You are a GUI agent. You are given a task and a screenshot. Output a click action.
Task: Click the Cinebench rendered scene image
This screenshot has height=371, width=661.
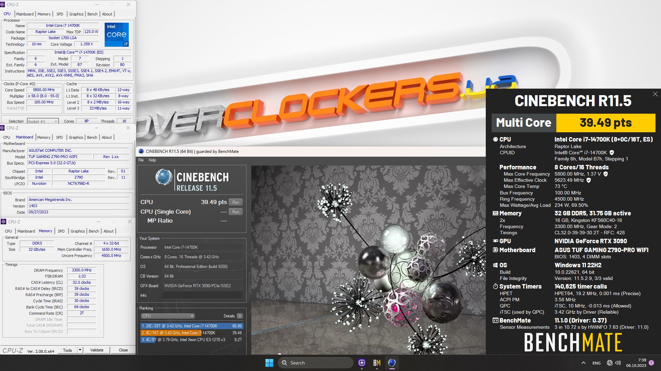coord(368,260)
